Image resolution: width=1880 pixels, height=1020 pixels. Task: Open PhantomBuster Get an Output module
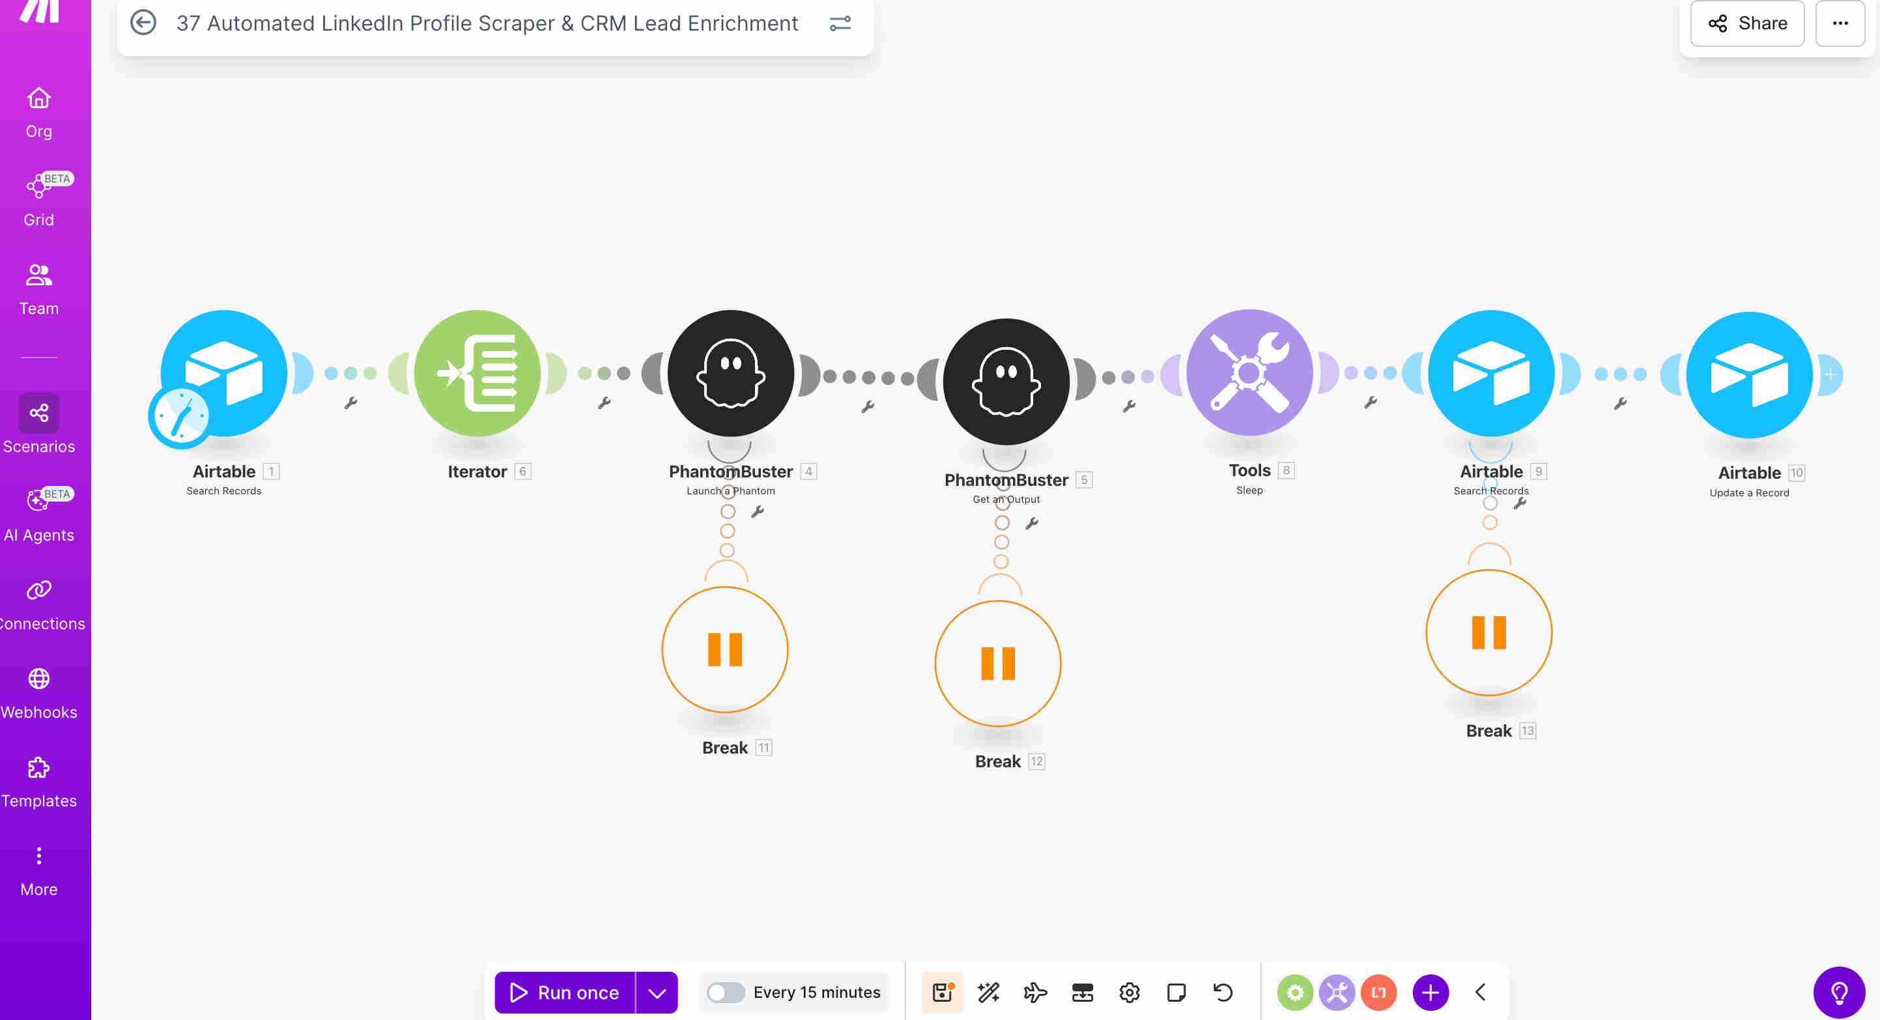click(x=1006, y=382)
